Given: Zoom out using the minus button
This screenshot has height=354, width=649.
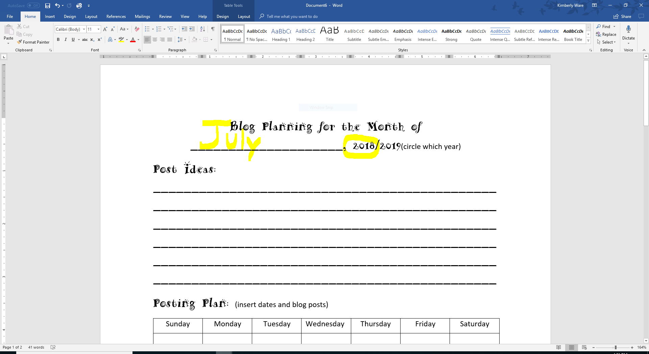Looking at the screenshot, I should coord(594,347).
